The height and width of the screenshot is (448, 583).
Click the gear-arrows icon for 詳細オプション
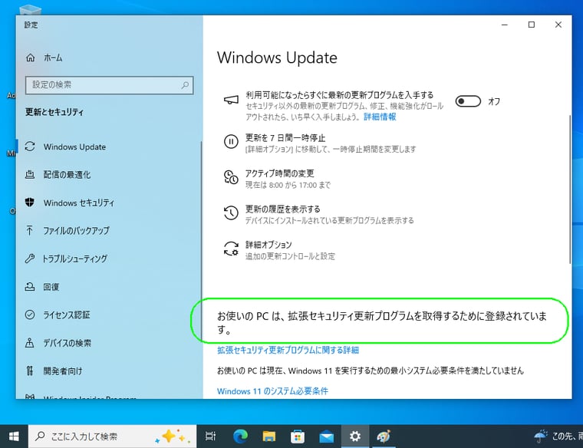click(x=231, y=249)
